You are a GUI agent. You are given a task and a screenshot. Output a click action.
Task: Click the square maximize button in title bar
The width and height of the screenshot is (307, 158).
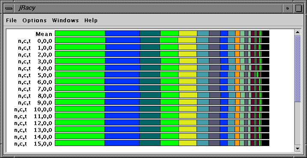298,9
